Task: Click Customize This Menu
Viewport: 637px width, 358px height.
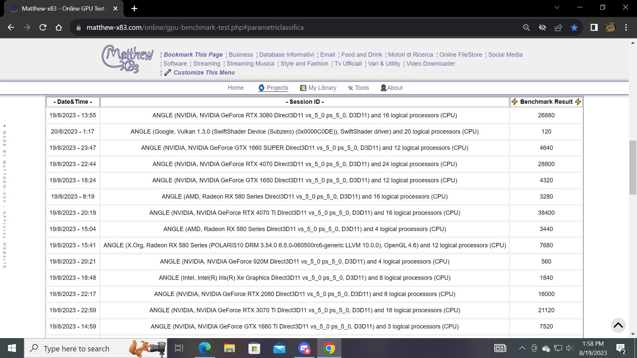Action: tap(204, 73)
